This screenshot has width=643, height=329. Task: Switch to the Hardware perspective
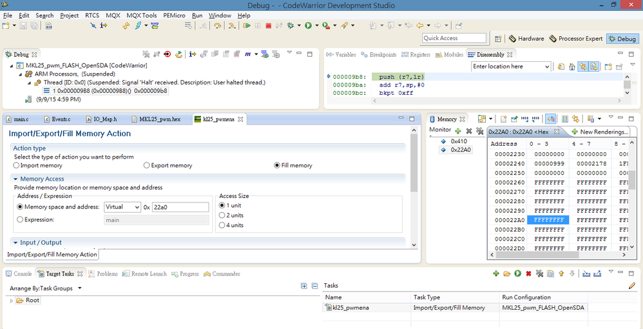click(x=526, y=39)
